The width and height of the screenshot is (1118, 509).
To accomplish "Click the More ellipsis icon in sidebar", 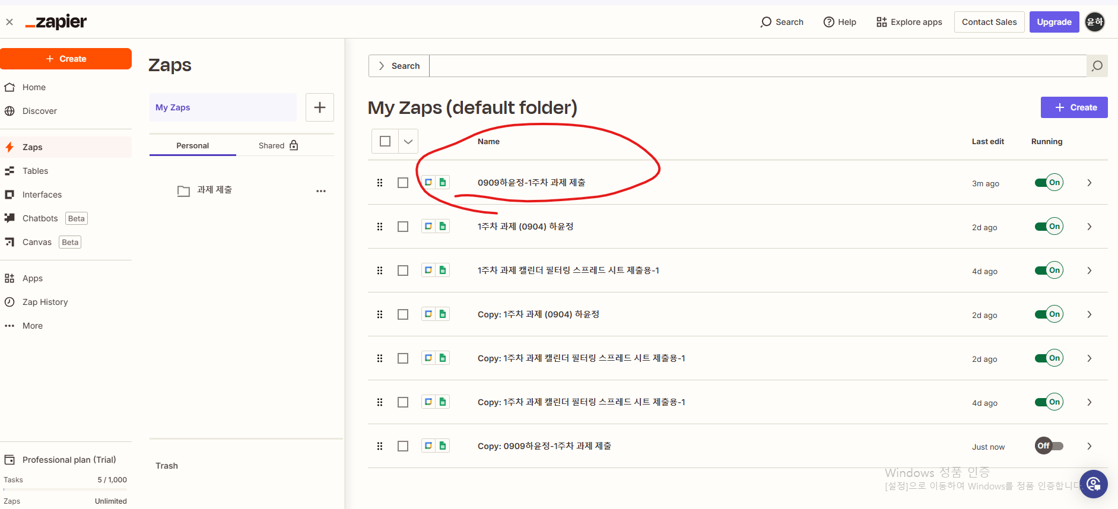I will coord(9,326).
